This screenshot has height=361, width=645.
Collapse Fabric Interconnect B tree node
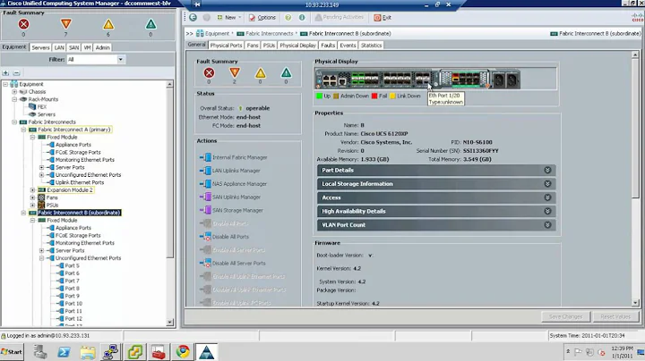(x=23, y=213)
